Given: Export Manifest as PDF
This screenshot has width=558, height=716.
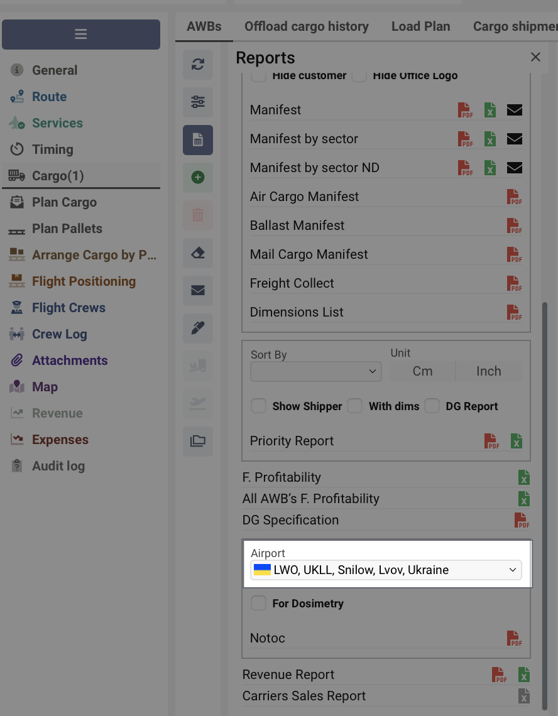Looking at the screenshot, I should (x=465, y=111).
